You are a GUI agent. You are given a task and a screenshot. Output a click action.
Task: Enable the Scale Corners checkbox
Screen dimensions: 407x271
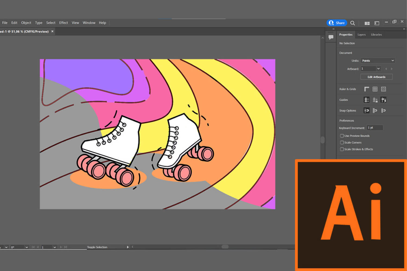[x=342, y=143]
